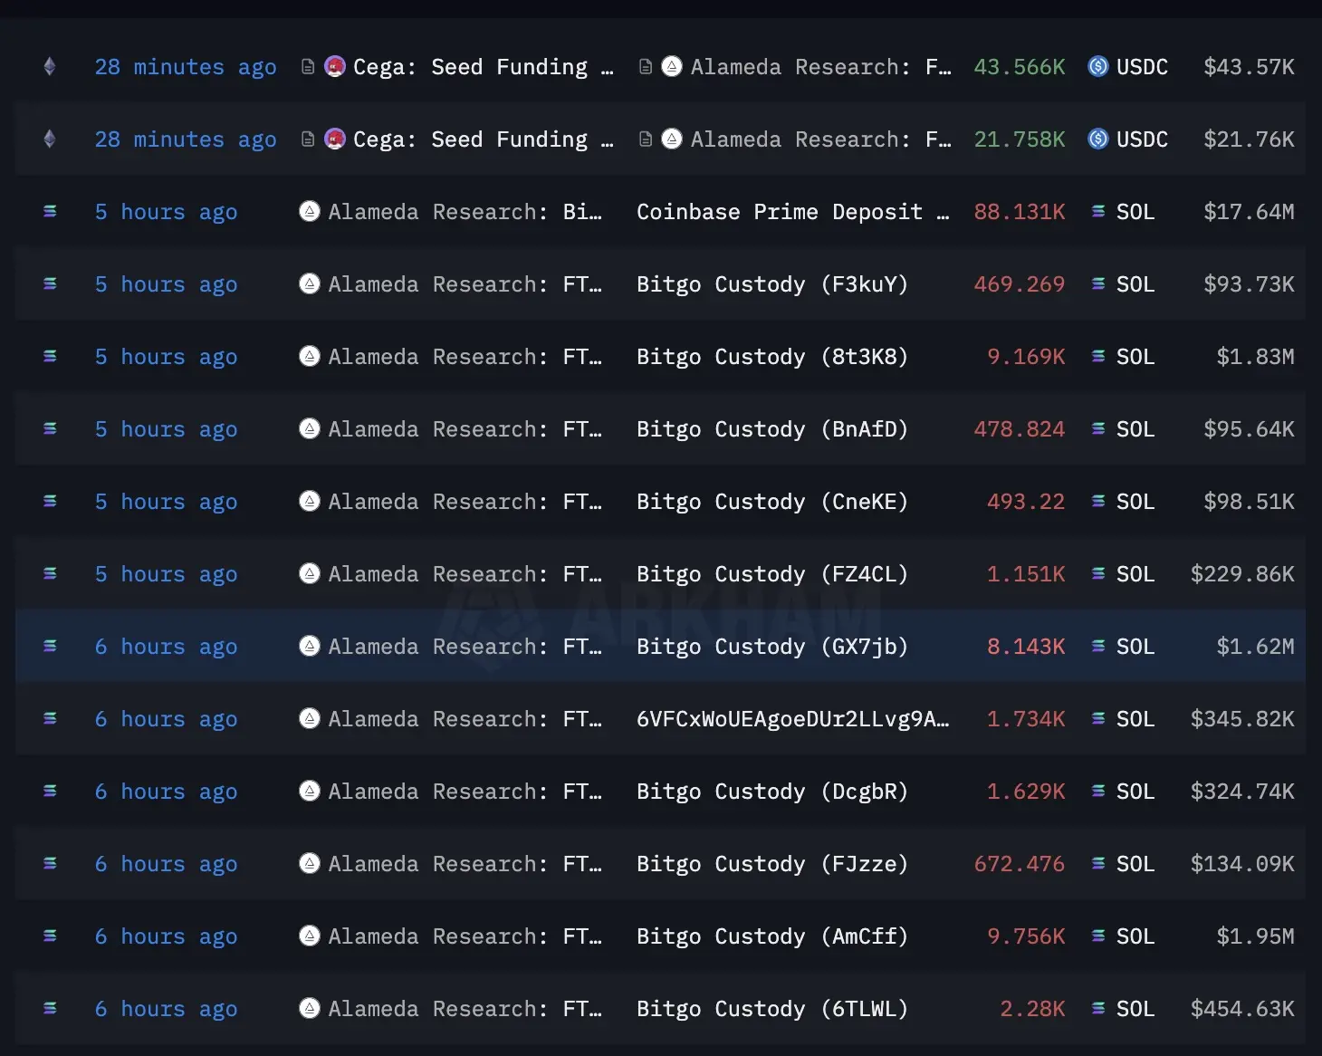
Task: Click the contract document icon before Alameda in the $43.57K row
Action: (x=646, y=66)
